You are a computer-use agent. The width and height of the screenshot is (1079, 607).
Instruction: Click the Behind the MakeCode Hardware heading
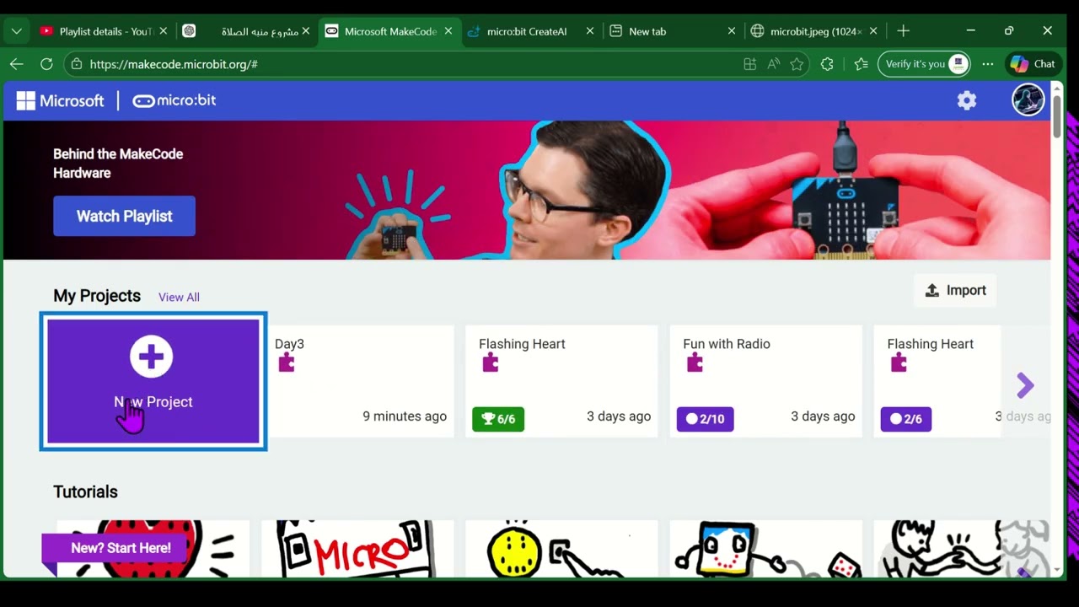pyautogui.click(x=118, y=164)
